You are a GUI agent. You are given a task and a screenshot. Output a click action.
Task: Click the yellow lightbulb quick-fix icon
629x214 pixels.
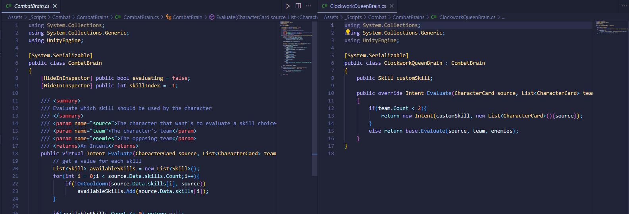pyautogui.click(x=348, y=32)
